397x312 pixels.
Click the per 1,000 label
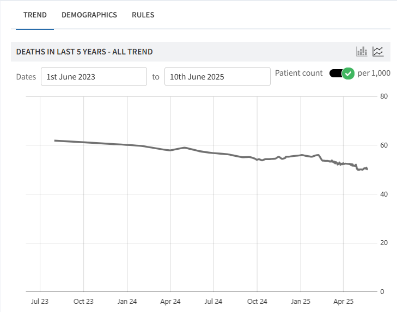[x=374, y=73]
